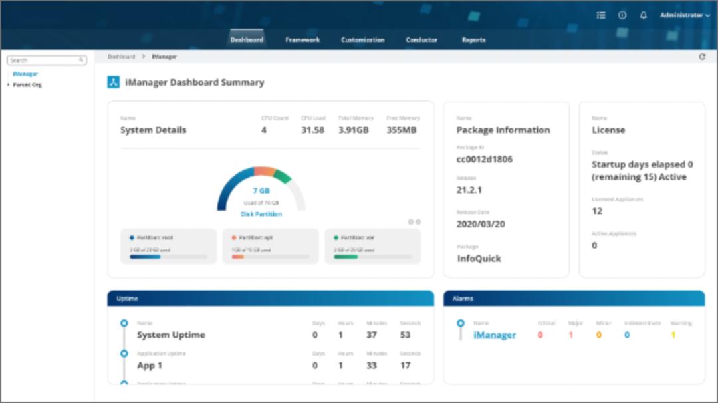Click the info icon in top bar
718x403 pixels.
pyautogui.click(x=622, y=15)
